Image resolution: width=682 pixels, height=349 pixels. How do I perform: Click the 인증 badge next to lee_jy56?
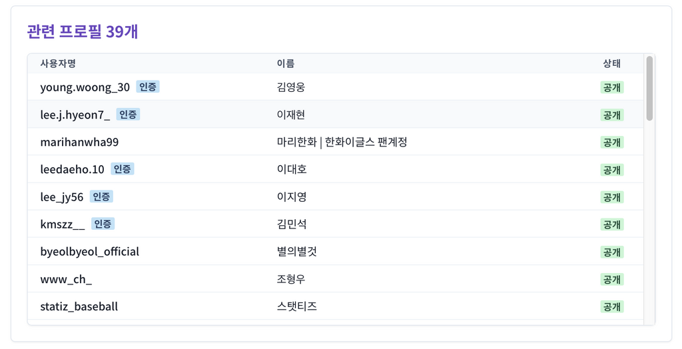click(101, 196)
